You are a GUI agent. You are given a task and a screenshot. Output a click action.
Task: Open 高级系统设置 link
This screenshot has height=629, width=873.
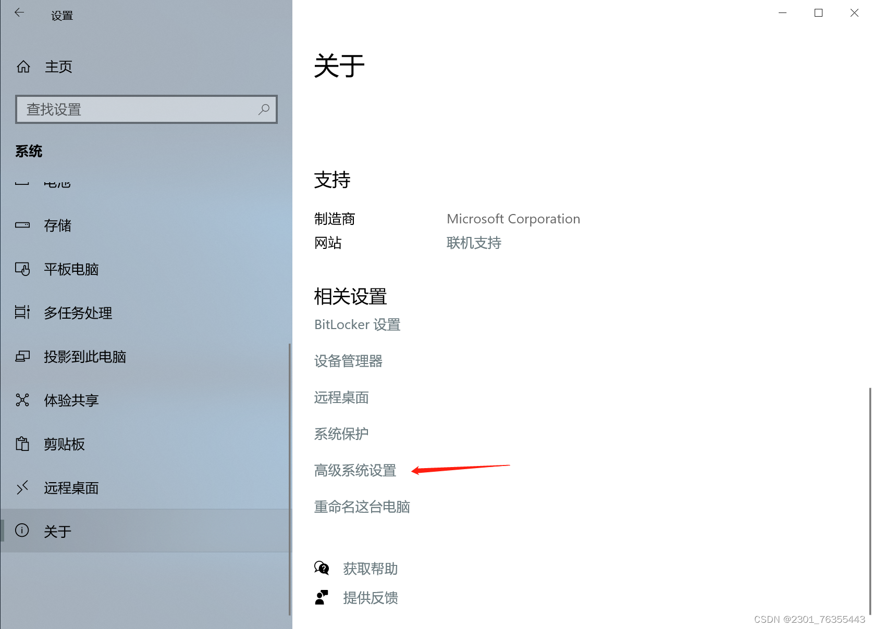click(x=355, y=470)
